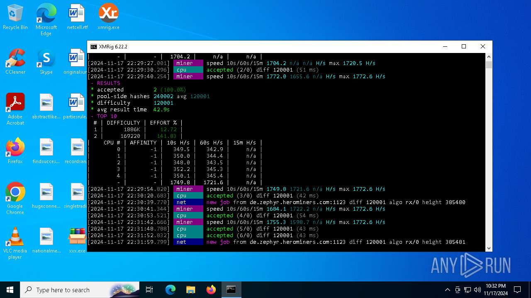Open File Explorer from the taskbar
The height and width of the screenshot is (298, 531).
pos(190,290)
